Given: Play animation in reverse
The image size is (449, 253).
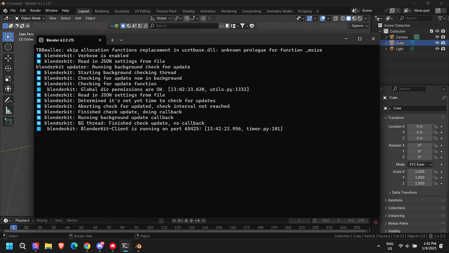Looking at the screenshot, I should 186,220.
